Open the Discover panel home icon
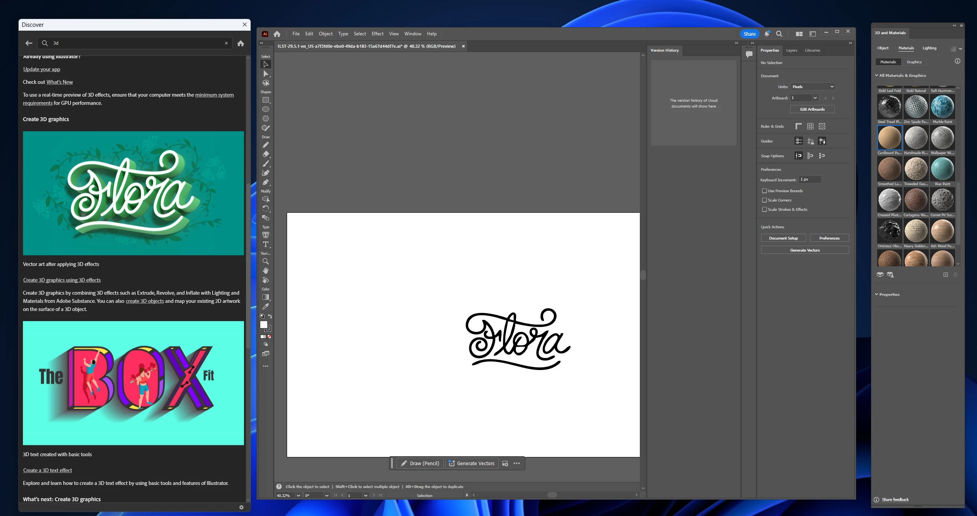The width and height of the screenshot is (977, 516). (241, 43)
